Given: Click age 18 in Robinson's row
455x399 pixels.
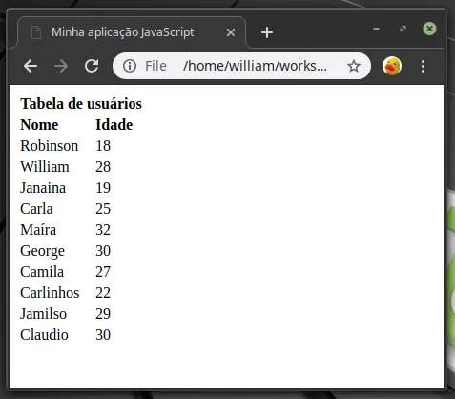Looking at the screenshot, I should (x=103, y=146).
